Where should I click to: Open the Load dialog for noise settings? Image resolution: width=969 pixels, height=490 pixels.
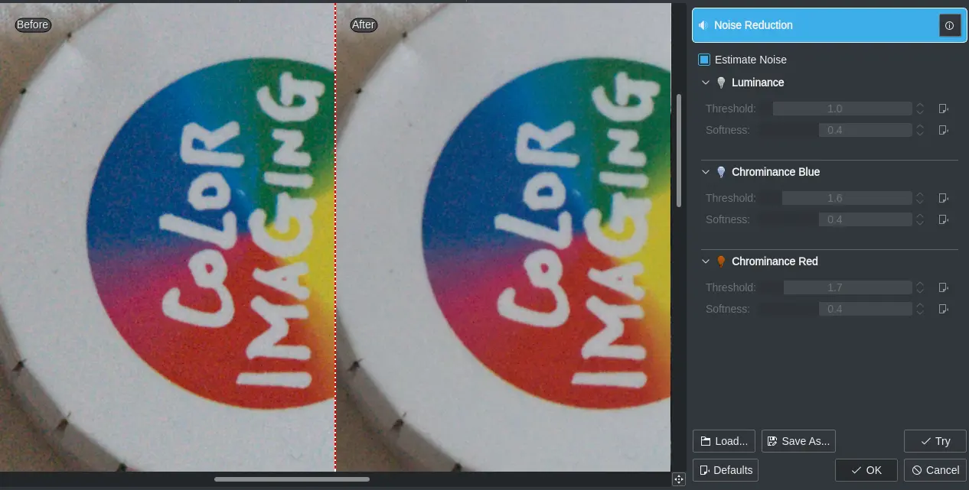[x=723, y=441]
